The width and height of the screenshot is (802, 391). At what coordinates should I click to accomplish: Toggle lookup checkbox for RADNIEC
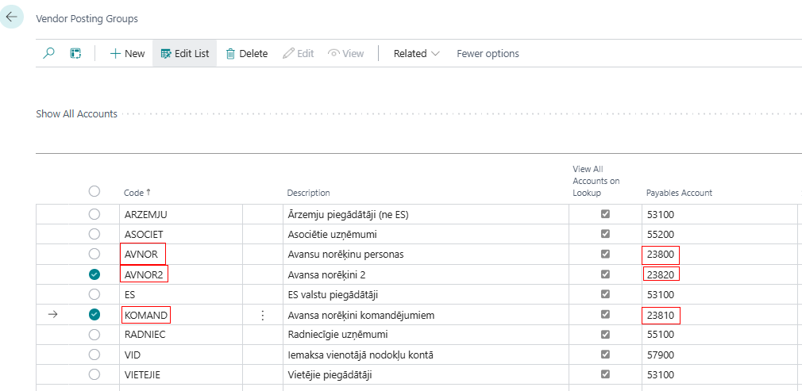(x=606, y=334)
